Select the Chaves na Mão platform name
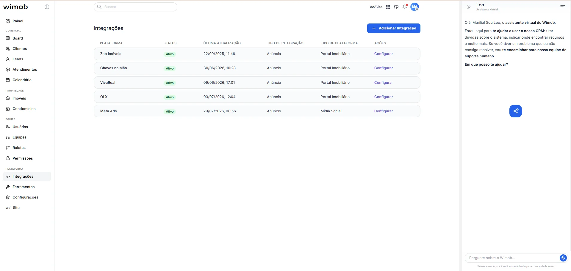 pos(114,68)
